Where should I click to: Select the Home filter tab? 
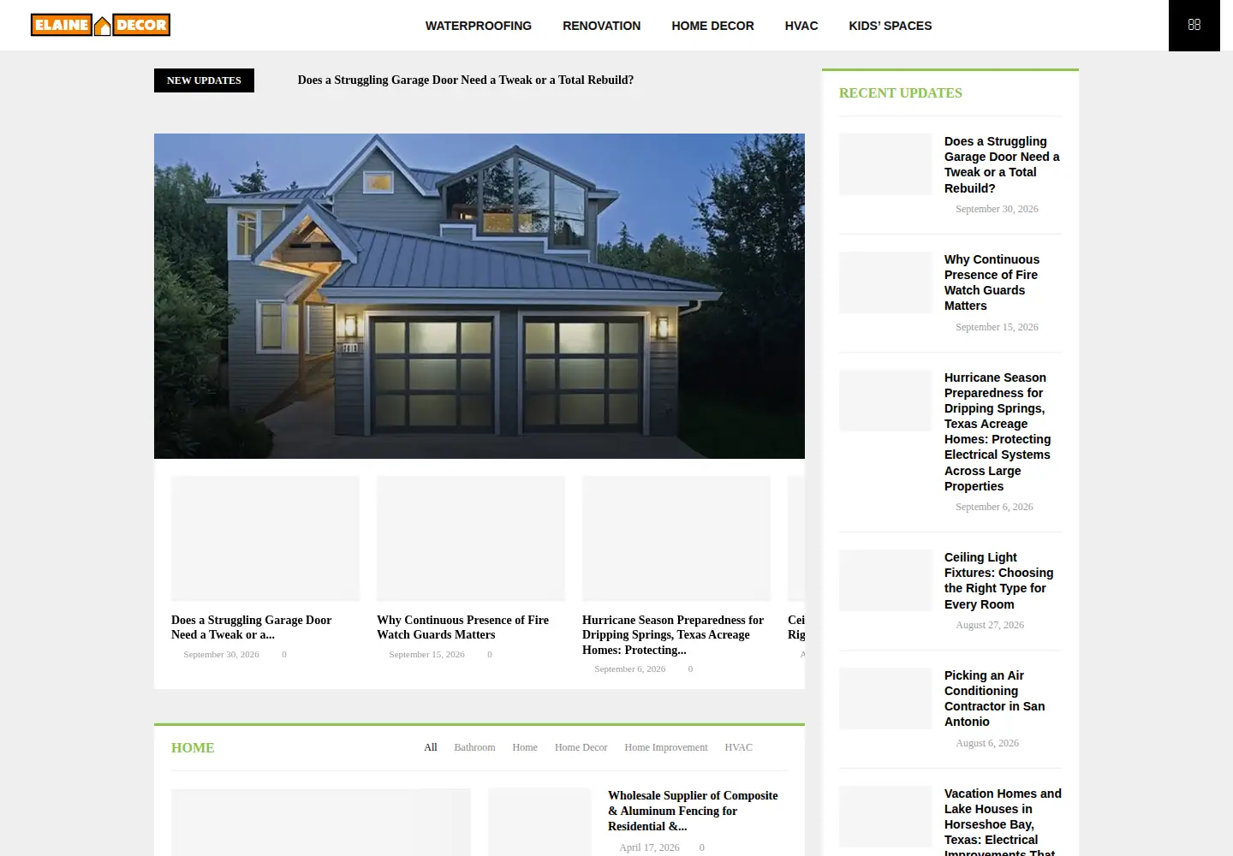(x=525, y=747)
